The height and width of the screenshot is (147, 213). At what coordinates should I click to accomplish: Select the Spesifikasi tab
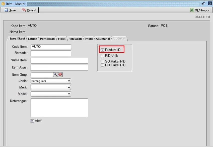point(17,38)
